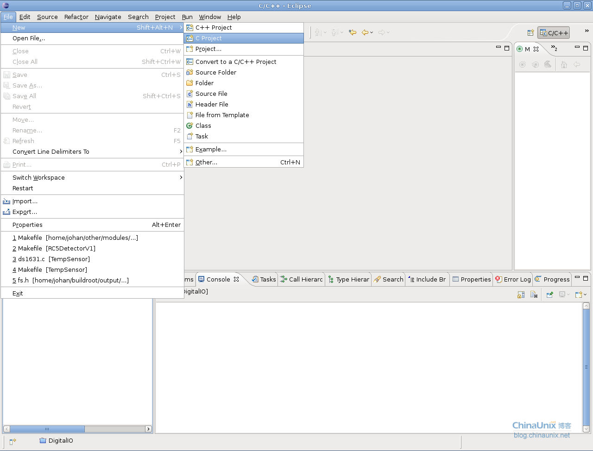The height and width of the screenshot is (451, 593).
Task: Switch to the Properties view tab
Action: coord(472,279)
